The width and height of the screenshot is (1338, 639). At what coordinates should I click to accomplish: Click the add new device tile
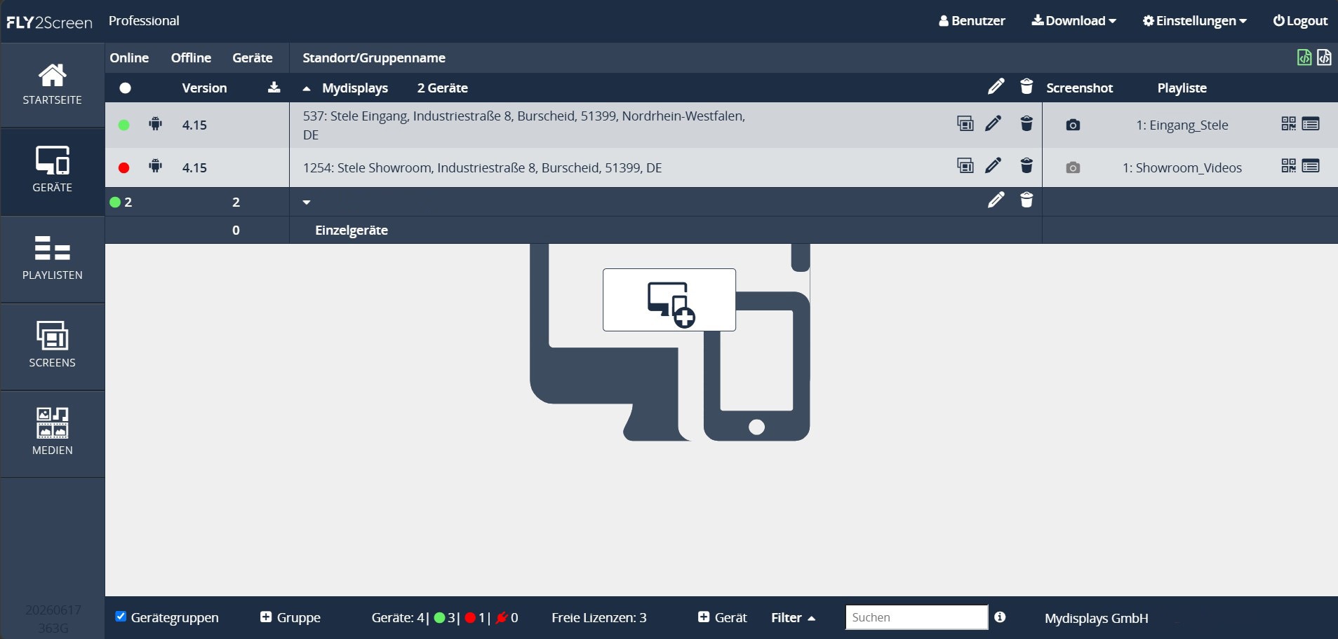pos(669,300)
